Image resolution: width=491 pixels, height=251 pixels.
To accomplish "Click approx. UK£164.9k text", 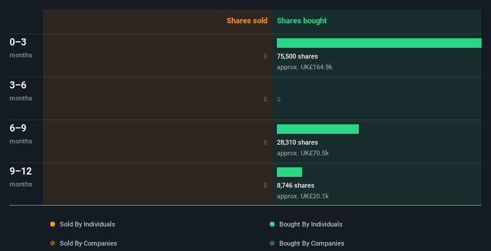I will tap(304, 67).
